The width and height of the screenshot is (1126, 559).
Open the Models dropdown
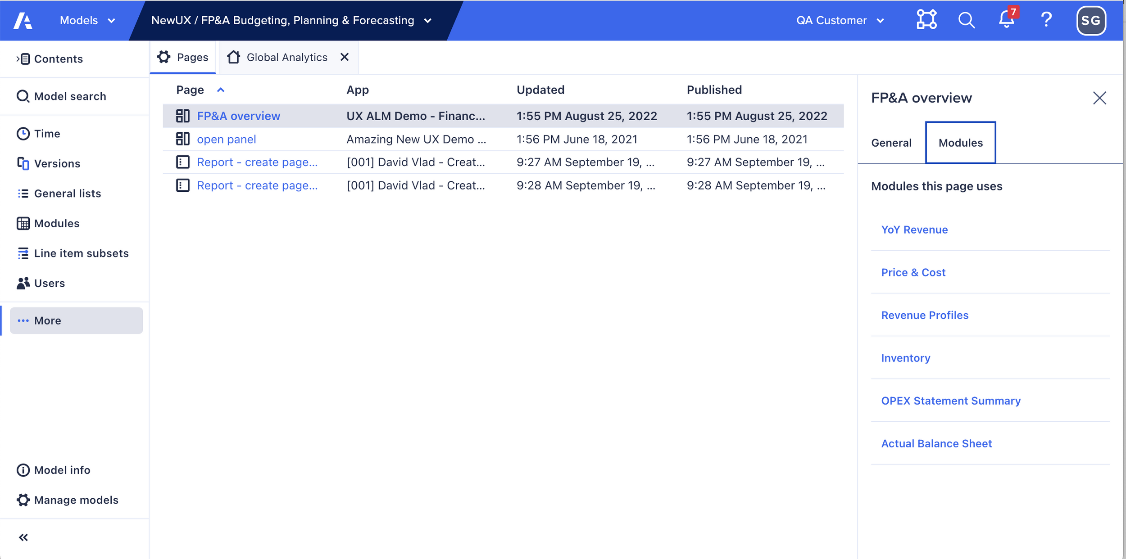(x=88, y=20)
